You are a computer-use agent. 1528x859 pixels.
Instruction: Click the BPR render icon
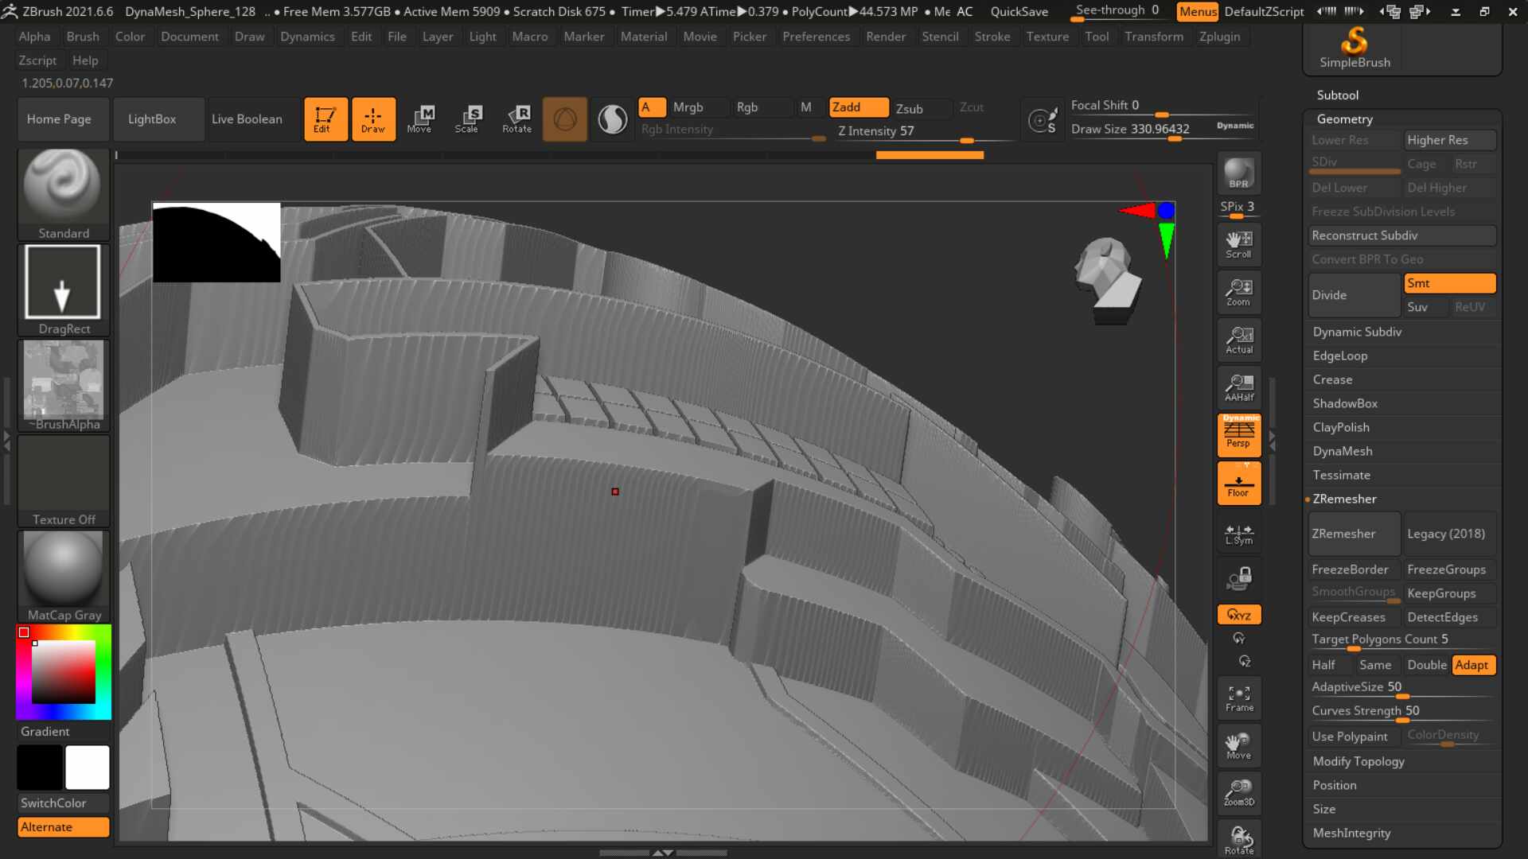coord(1238,173)
